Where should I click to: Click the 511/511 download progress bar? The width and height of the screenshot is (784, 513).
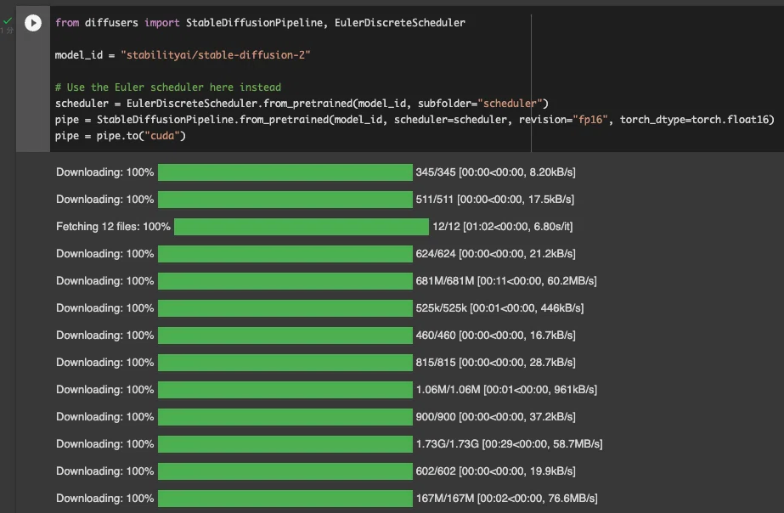point(285,200)
